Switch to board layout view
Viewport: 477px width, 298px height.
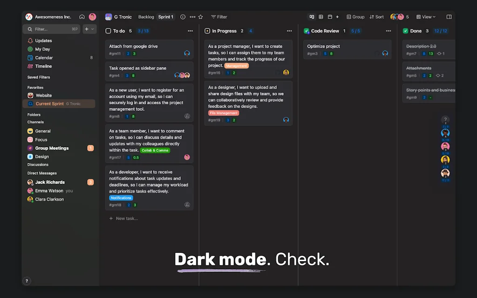pyautogui.click(x=311, y=16)
